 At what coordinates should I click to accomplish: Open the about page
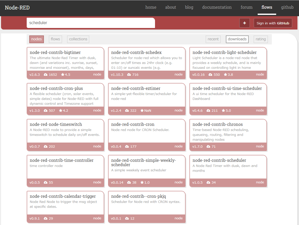170,7
